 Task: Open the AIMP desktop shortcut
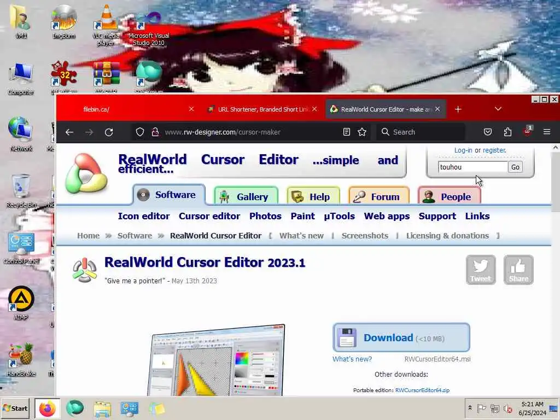pos(21,303)
